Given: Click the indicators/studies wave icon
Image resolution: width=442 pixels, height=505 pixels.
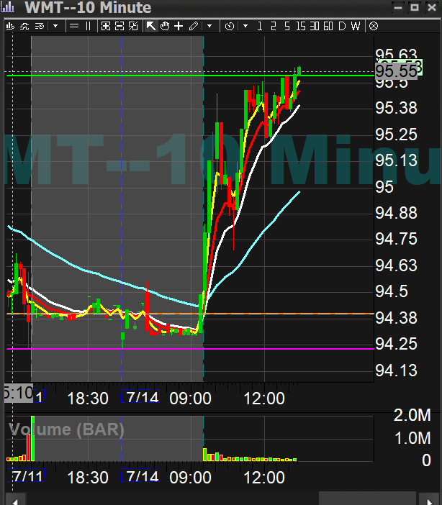Looking at the screenshot, I should click(24, 26).
